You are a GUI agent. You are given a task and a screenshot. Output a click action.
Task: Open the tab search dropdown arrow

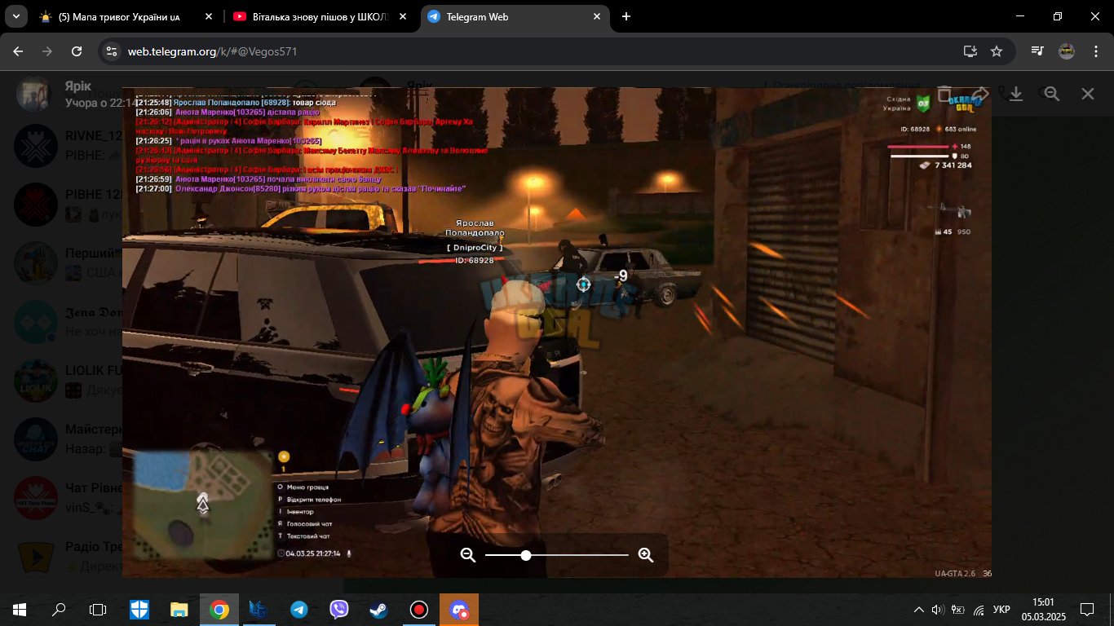(x=17, y=16)
